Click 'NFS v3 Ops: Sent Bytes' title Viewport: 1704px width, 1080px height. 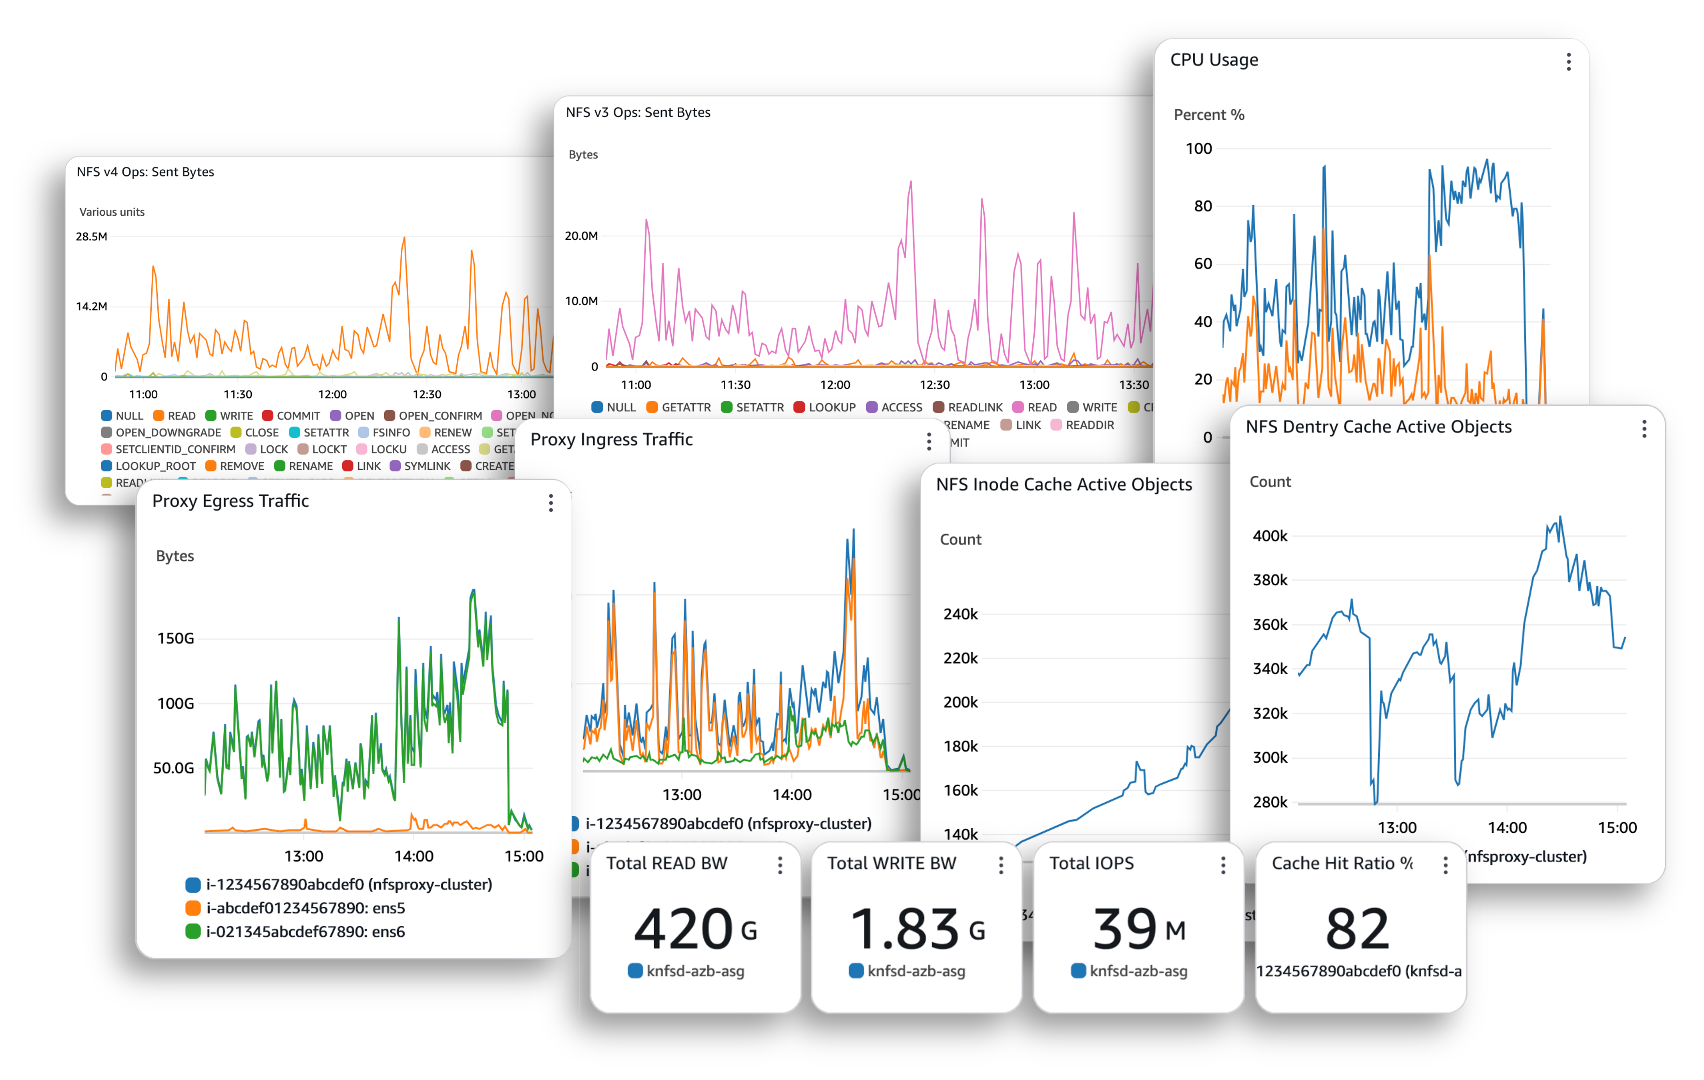pos(638,112)
